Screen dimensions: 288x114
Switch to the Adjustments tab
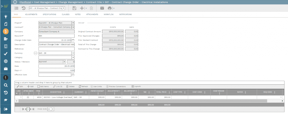[x=31, y=15]
